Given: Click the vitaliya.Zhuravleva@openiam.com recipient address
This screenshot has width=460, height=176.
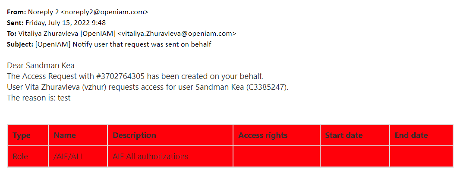Looking at the screenshot, I should point(177,33).
